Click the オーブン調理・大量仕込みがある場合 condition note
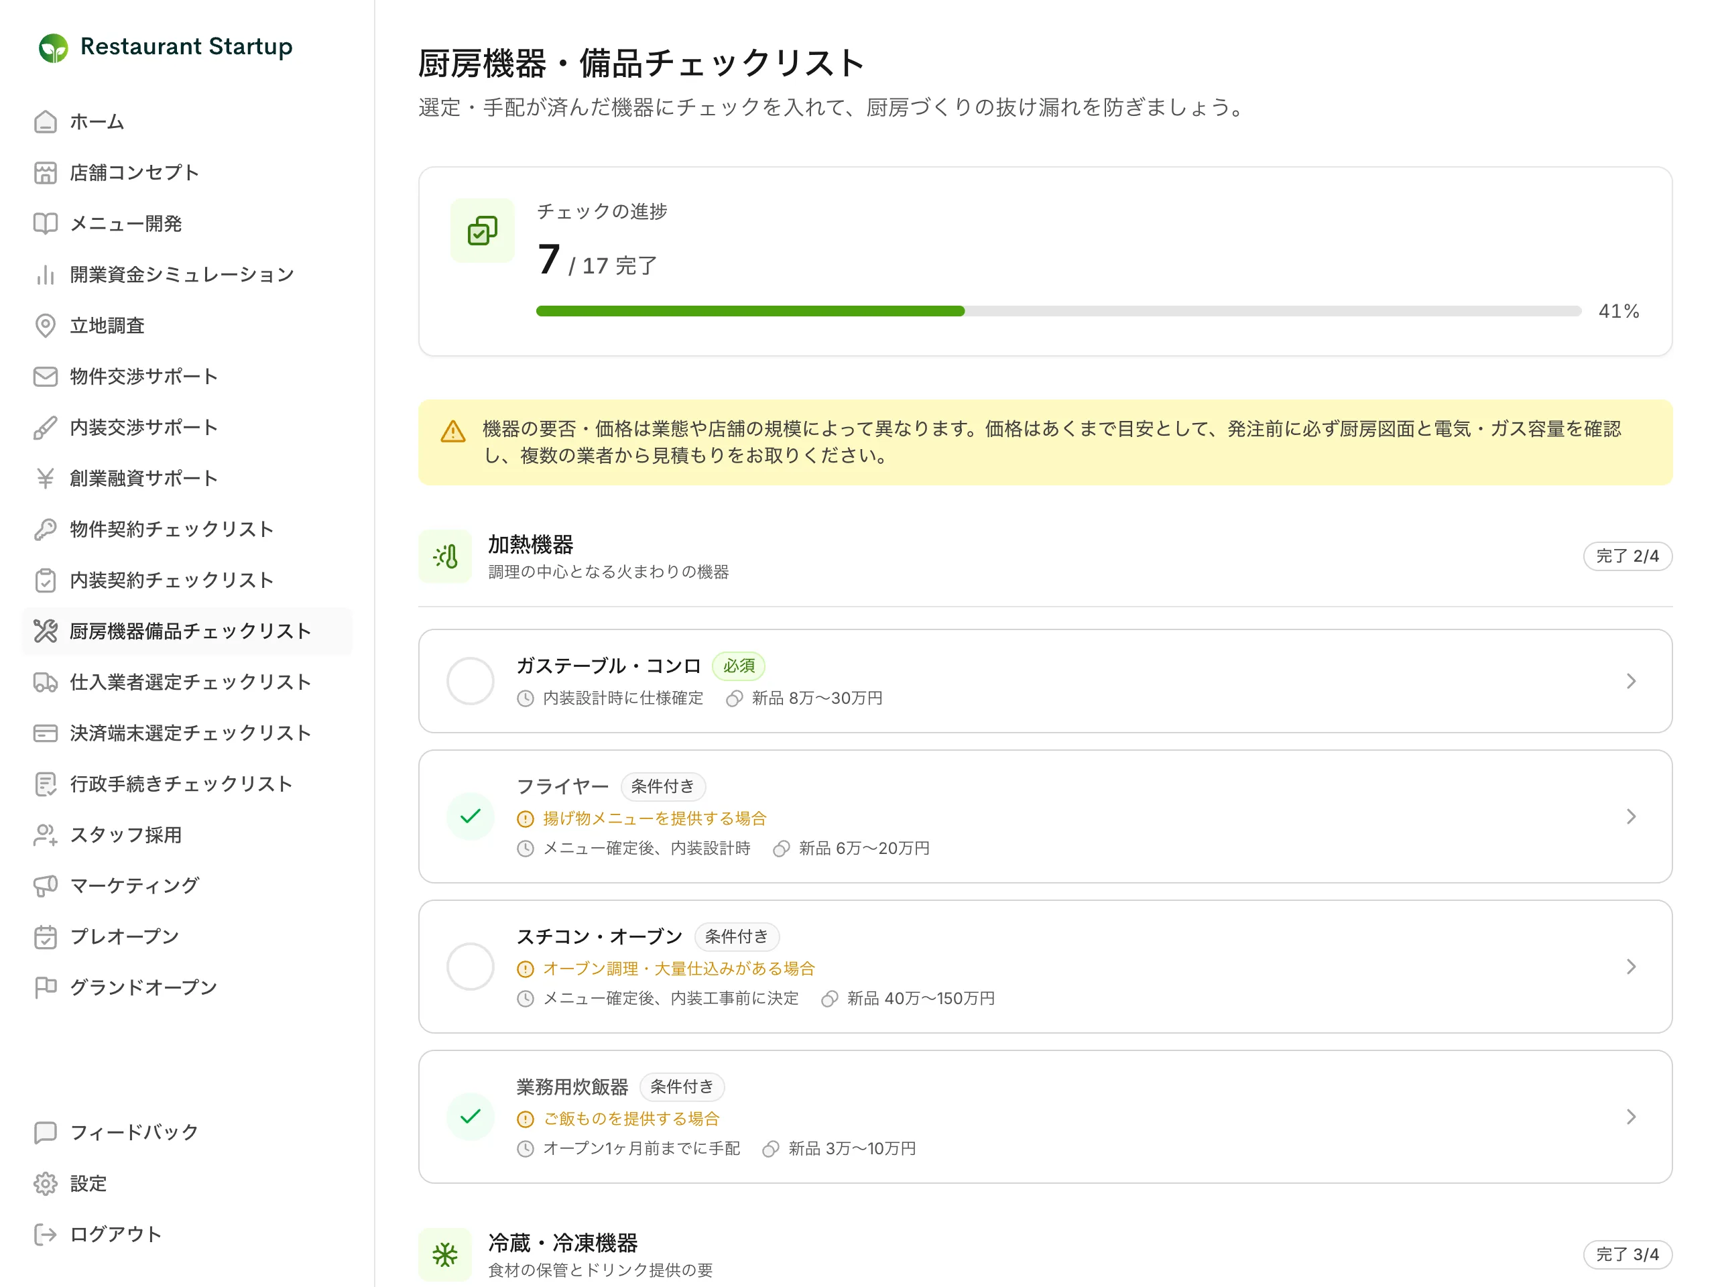 click(x=679, y=969)
